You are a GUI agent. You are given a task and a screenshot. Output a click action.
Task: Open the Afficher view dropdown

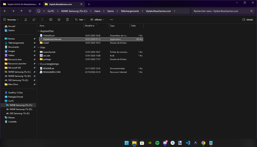[97, 20]
